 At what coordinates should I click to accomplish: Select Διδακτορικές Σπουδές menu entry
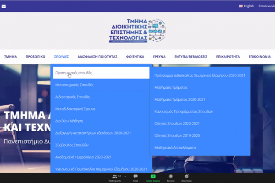click(101, 97)
